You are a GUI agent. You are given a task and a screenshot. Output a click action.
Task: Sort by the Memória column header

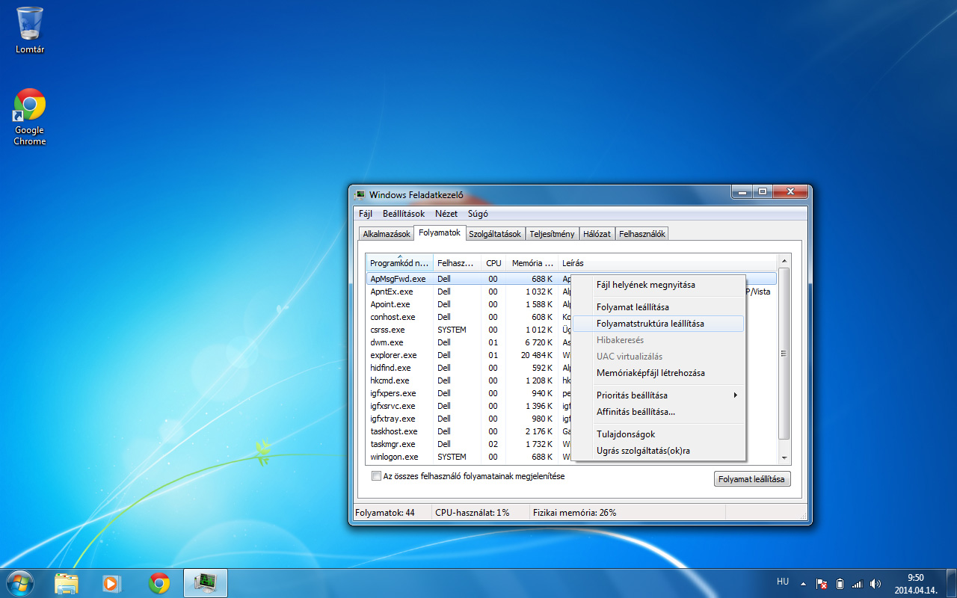tap(532, 263)
